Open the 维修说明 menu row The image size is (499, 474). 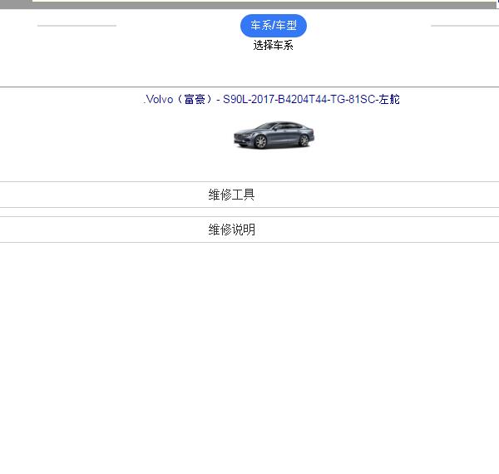tap(249, 230)
